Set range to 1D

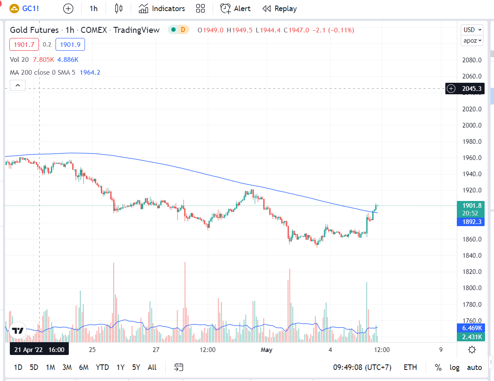[x=18, y=367]
